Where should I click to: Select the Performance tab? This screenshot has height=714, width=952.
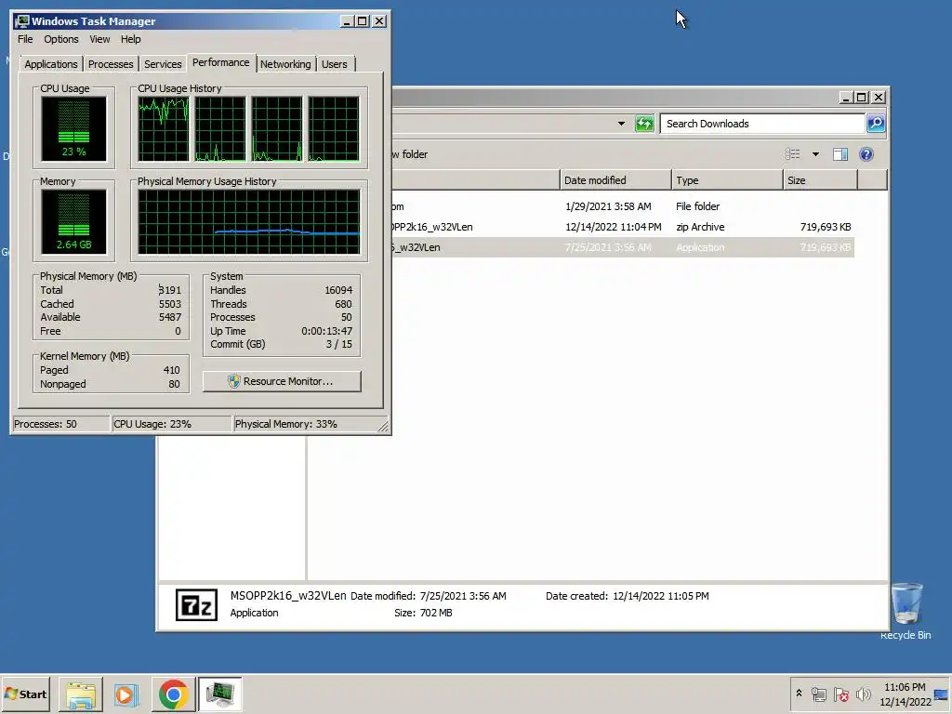pyautogui.click(x=221, y=62)
